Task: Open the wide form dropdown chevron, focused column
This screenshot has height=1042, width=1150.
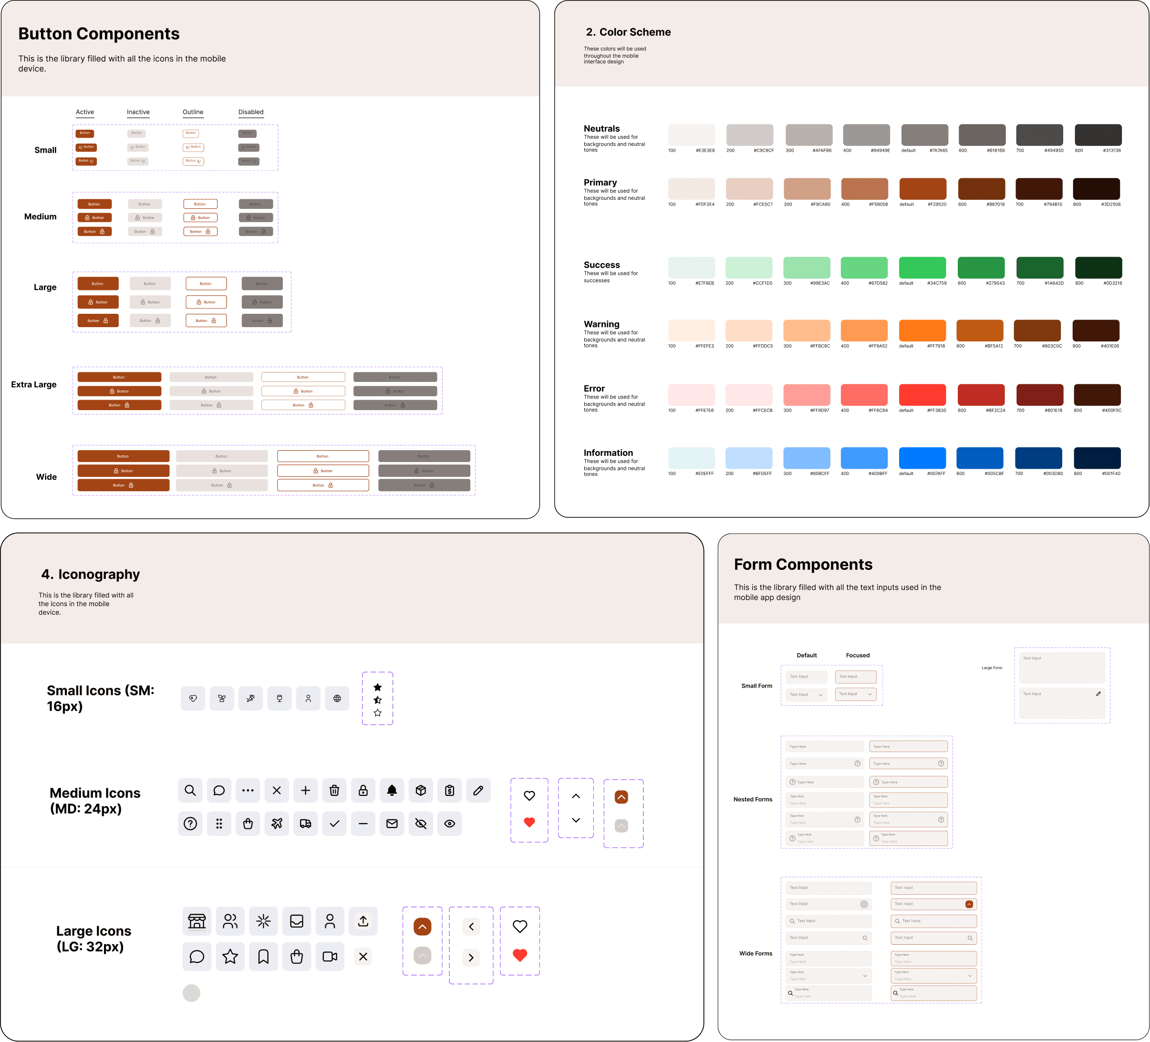Action: tap(970, 976)
